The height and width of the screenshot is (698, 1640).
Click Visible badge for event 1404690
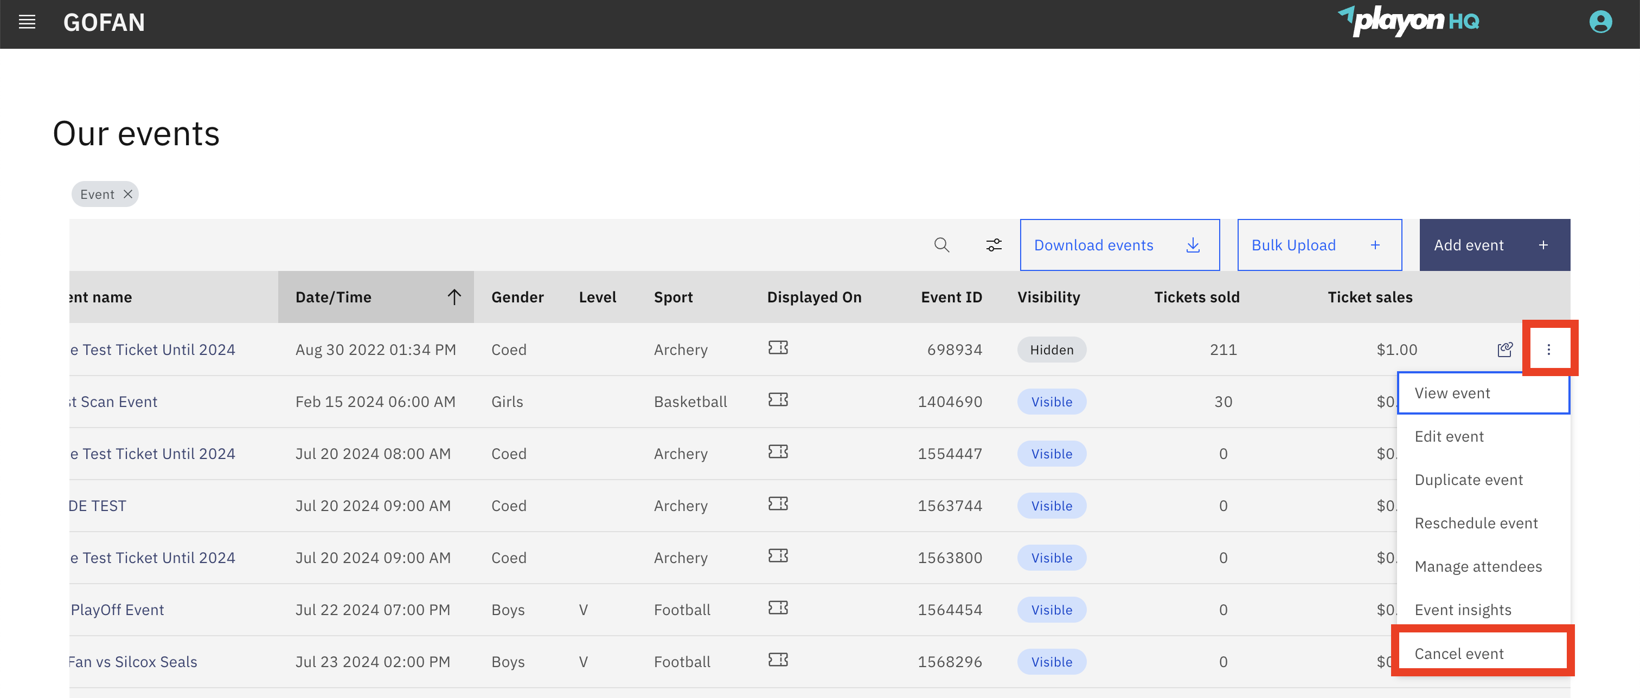pyautogui.click(x=1052, y=402)
